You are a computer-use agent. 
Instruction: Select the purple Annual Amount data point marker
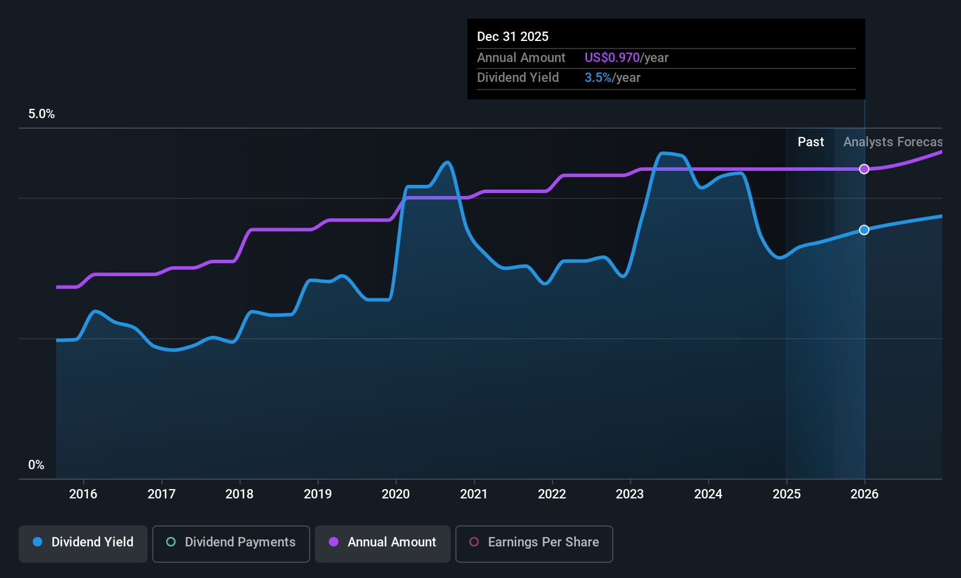(864, 169)
